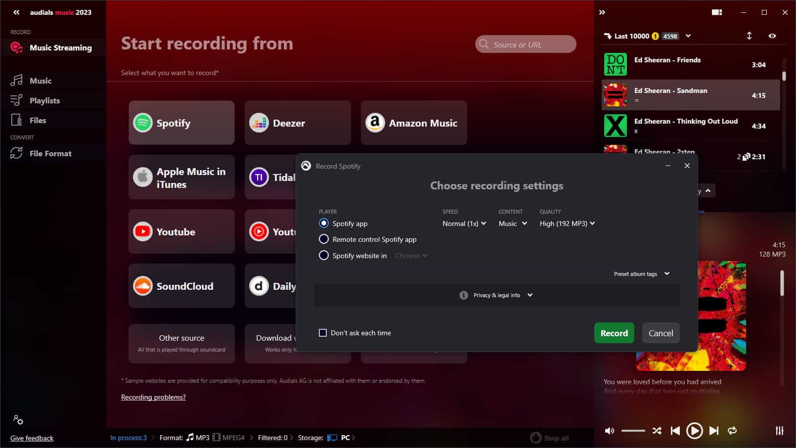Click the Stop all button
The image size is (796, 448).
pyautogui.click(x=550, y=438)
